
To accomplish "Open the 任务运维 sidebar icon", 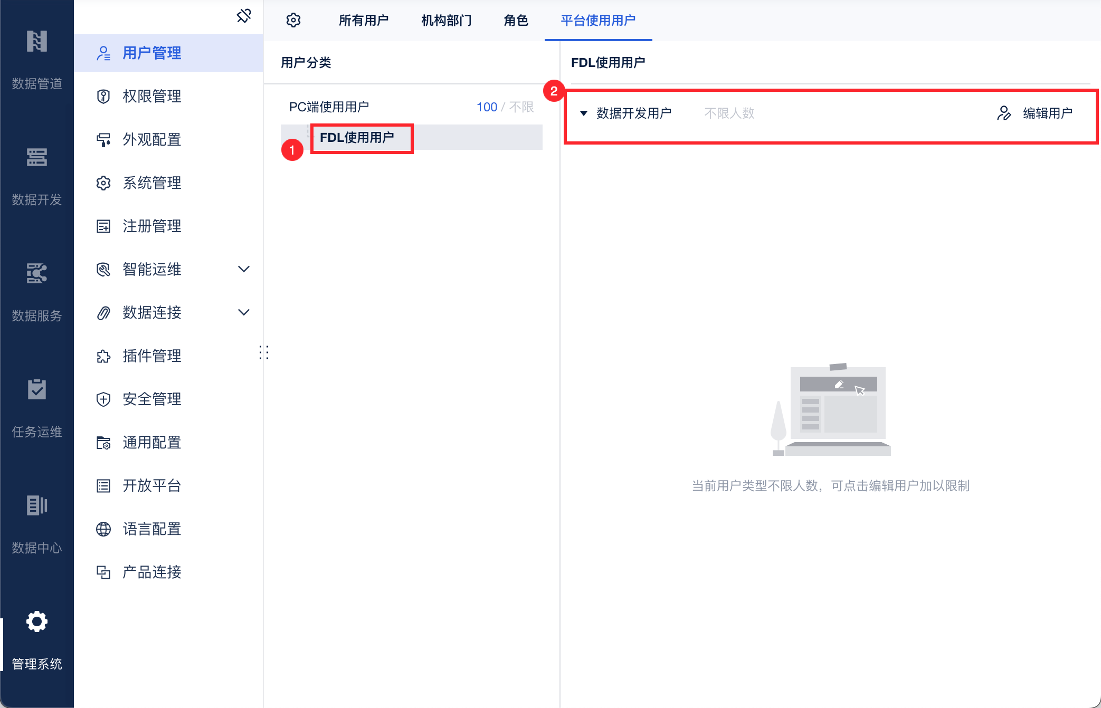I will [x=36, y=390].
